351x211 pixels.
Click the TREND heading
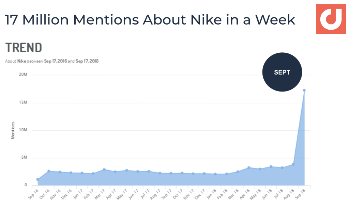(x=24, y=48)
